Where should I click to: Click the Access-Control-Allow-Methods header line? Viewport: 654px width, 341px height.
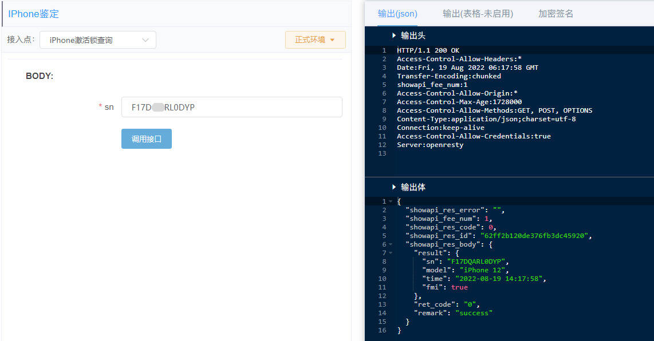pos(494,110)
